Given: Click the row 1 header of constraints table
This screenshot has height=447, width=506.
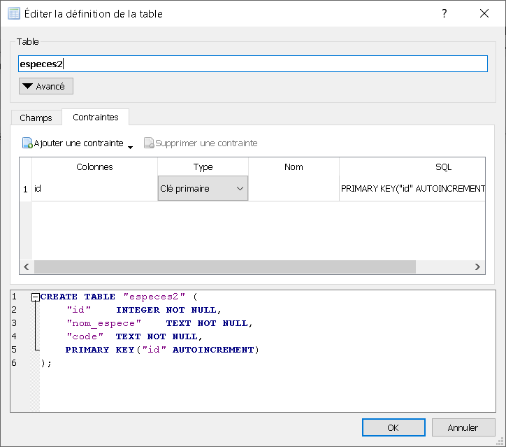Looking at the screenshot, I should coord(25,189).
